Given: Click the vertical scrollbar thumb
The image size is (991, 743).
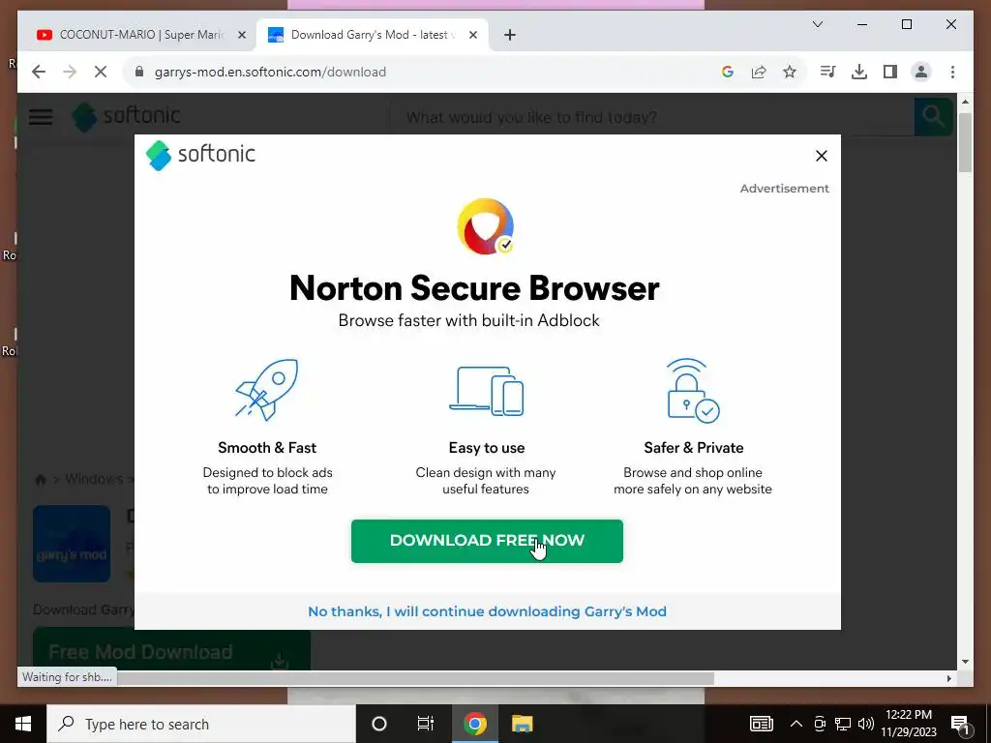Looking at the screenshot, I should [x=965, y=142].
